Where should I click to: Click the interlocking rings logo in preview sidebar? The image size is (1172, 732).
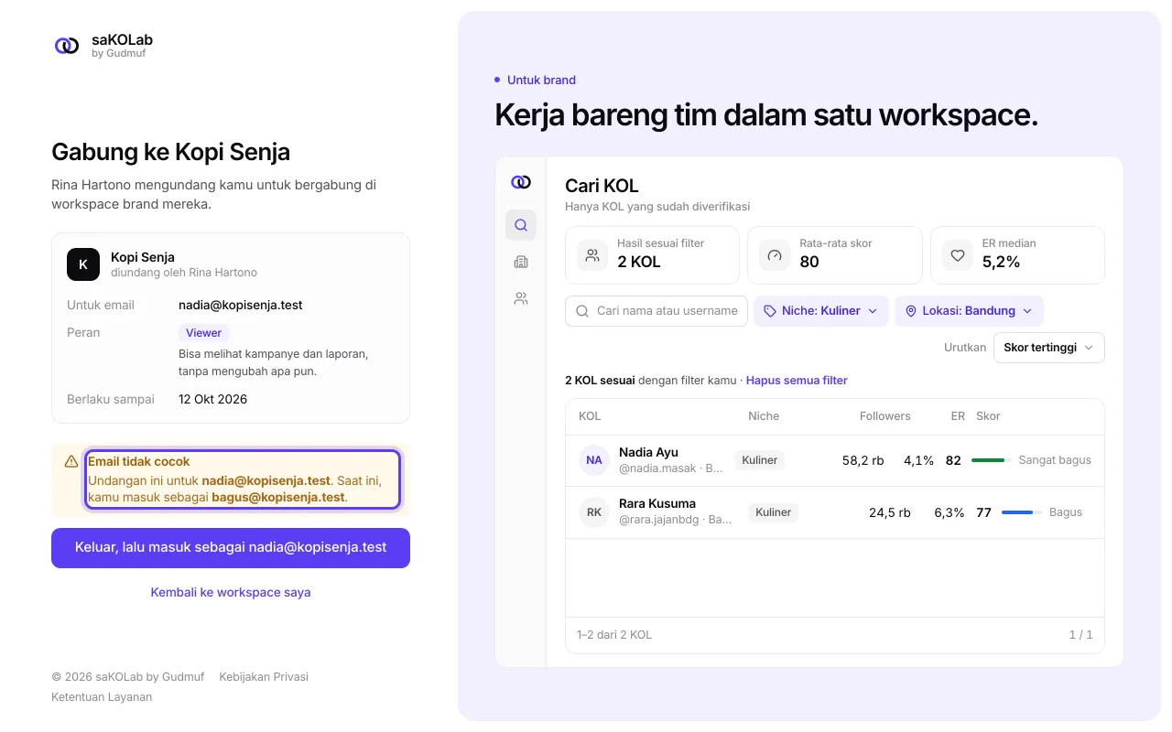click(521, 182)
